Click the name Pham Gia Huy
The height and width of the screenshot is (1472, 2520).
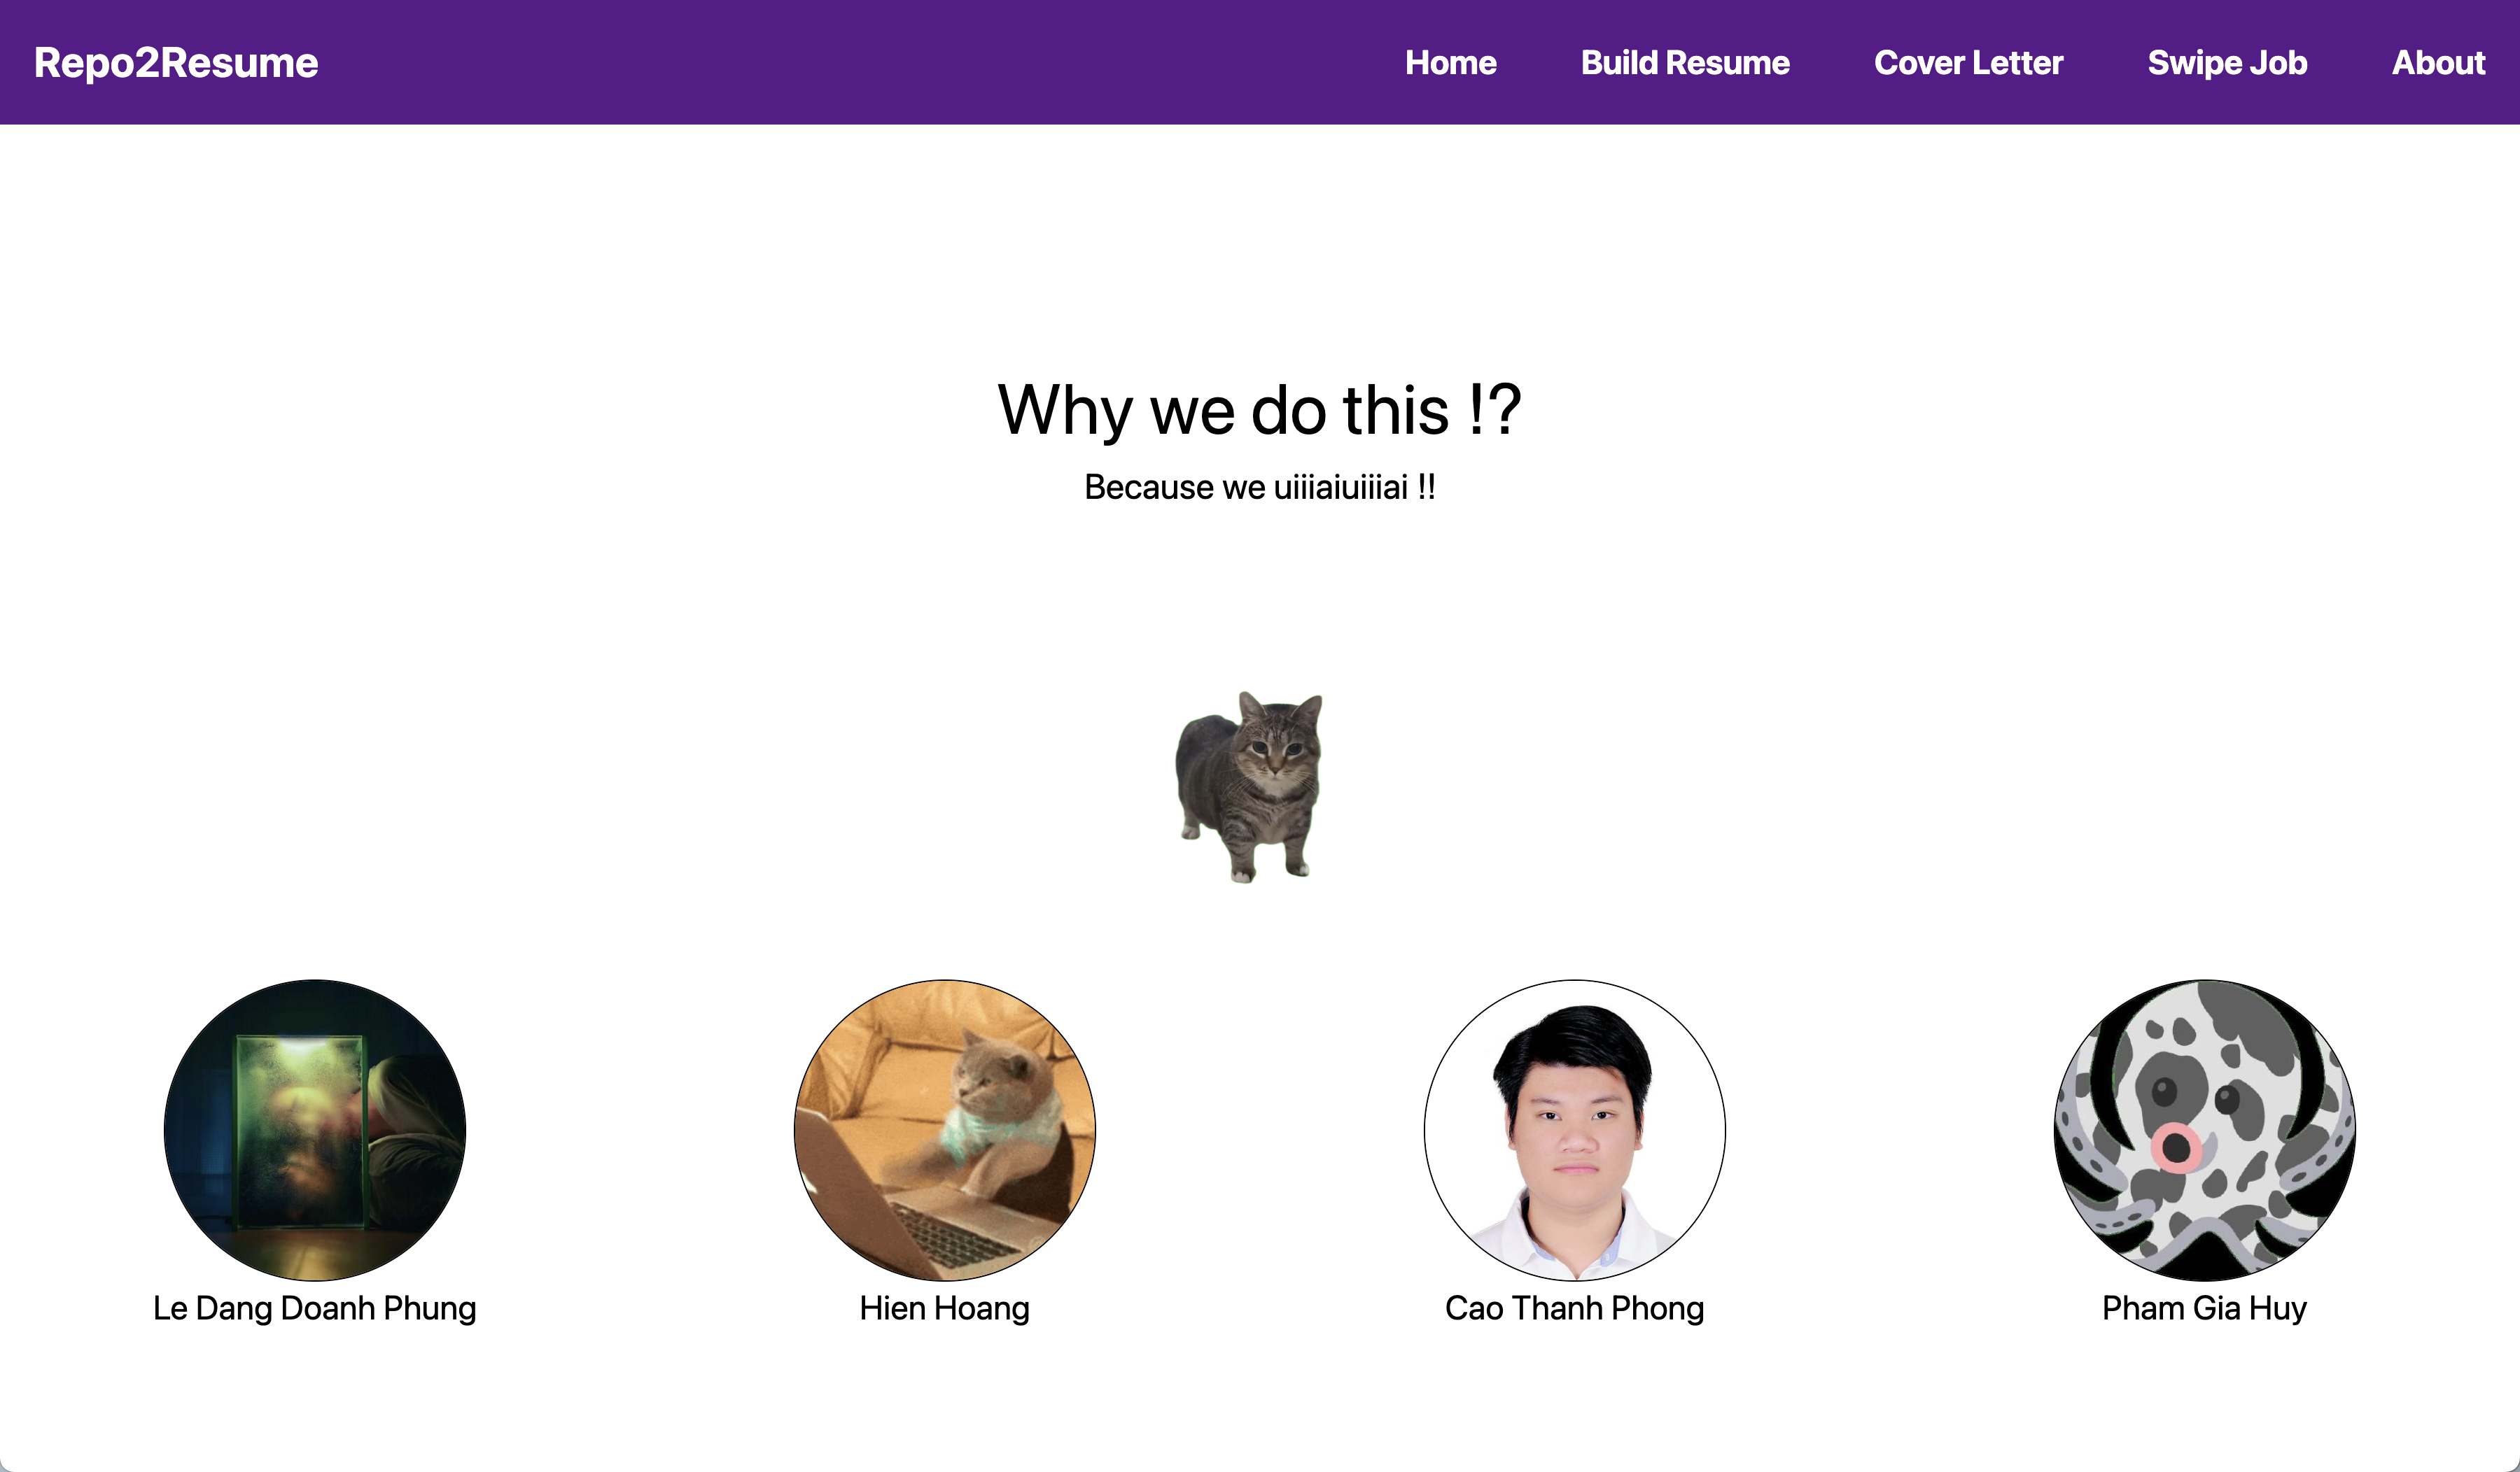2204,1308
